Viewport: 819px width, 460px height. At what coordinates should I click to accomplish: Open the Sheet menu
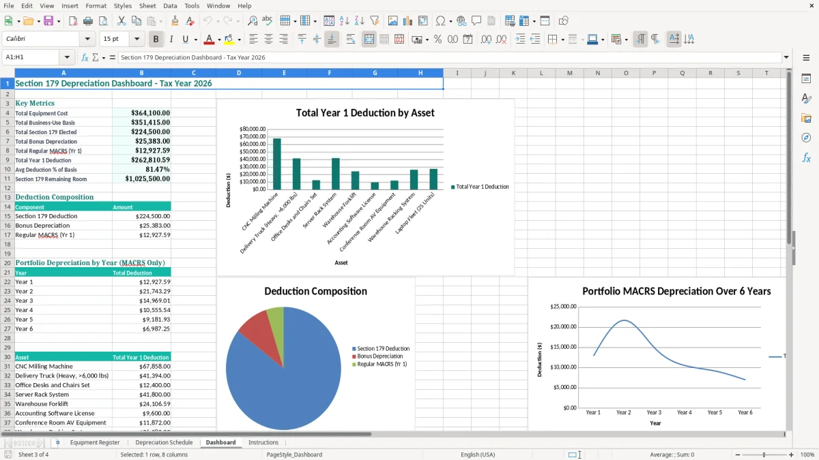[x=147, y=5]
